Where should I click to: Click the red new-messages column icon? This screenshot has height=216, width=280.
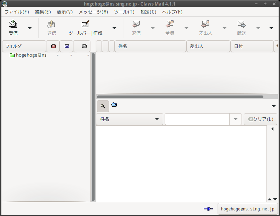coord(53,46)
